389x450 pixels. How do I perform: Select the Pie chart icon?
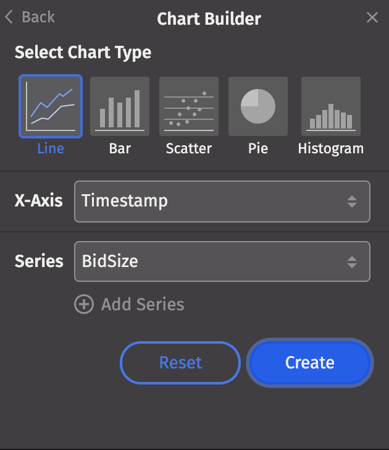pos(258,106)
